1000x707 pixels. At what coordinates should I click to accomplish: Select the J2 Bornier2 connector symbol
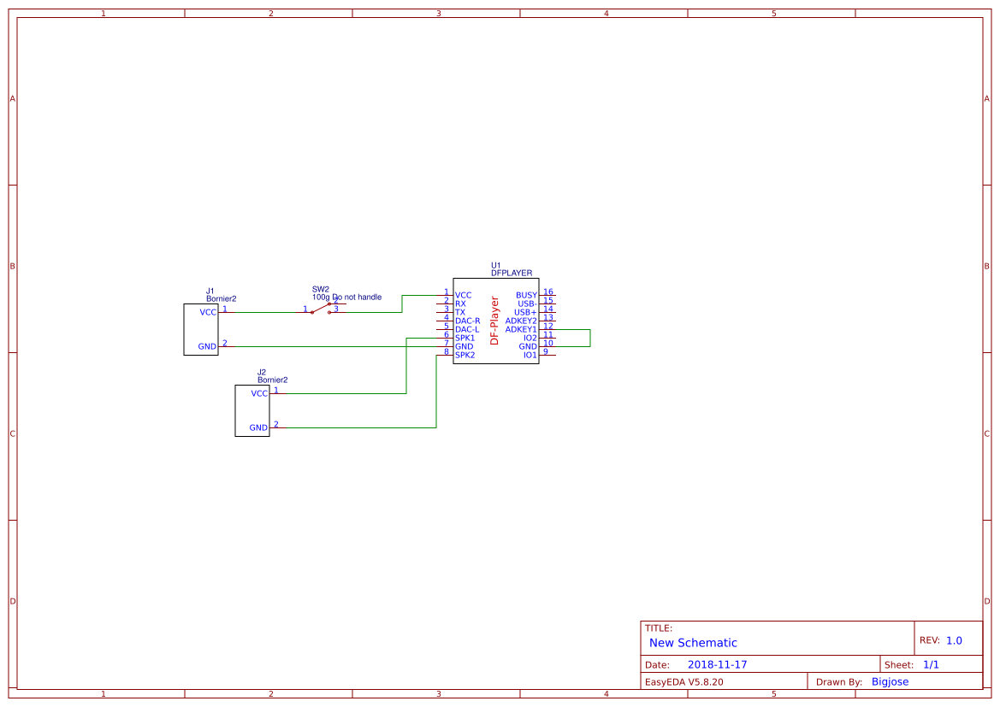[253, 410]
